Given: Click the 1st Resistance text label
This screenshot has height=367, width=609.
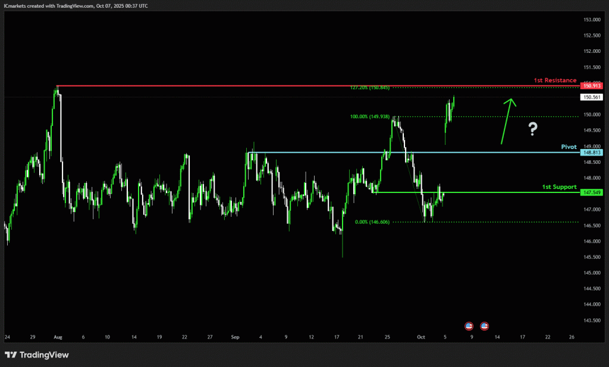Looking at the screenshot, I should tap(554, 80).
